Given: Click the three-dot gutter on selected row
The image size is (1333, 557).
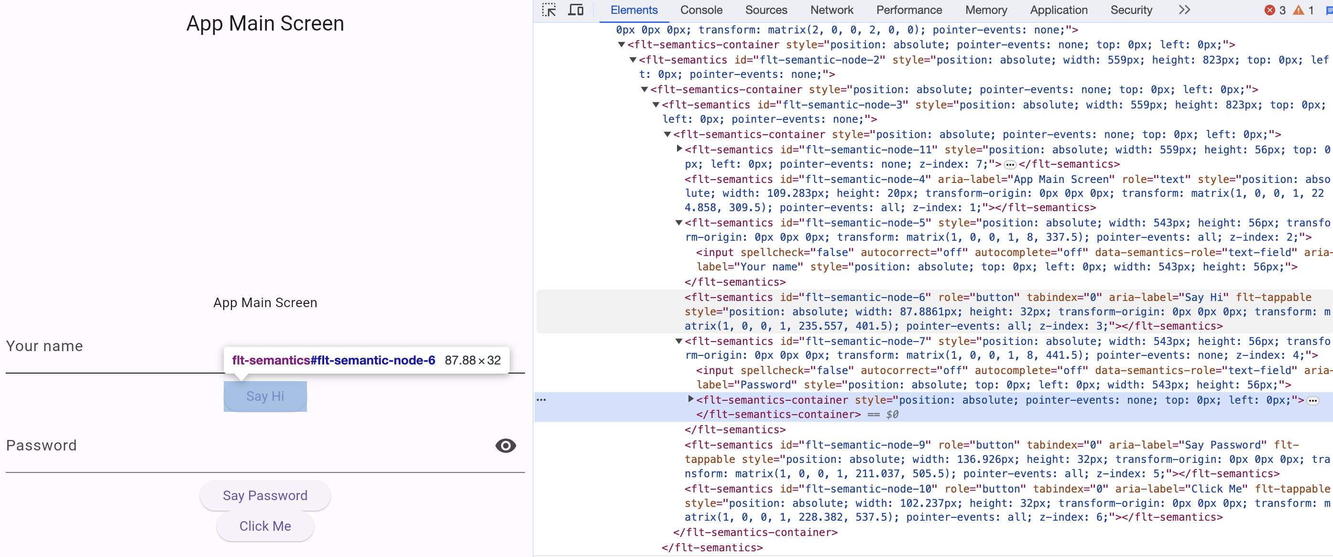Looking at the screenshot, I should click(x=541, y=400).
